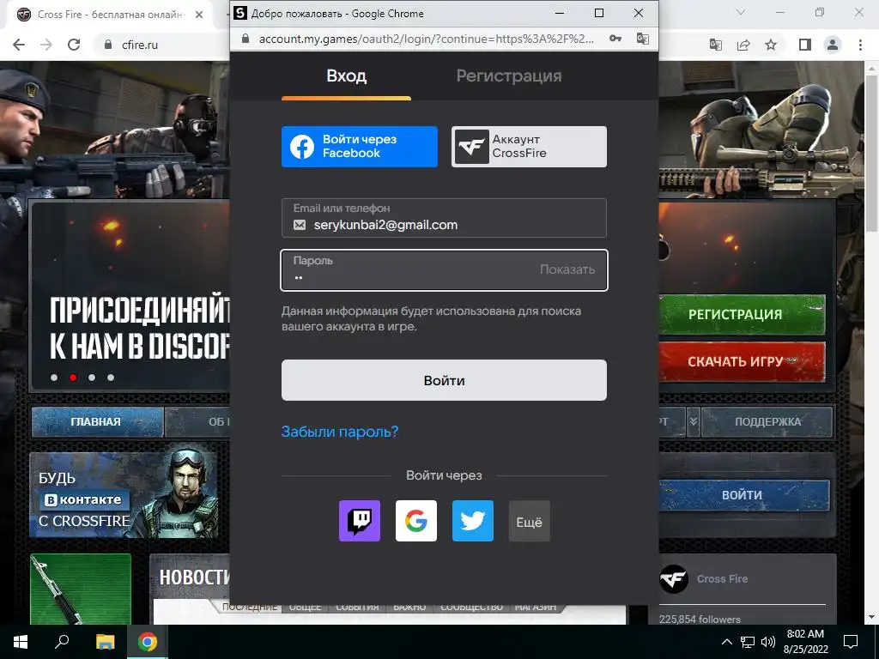Open Windows taskbar search
This screenshot has height=659, width=879.
pos(62,642)
